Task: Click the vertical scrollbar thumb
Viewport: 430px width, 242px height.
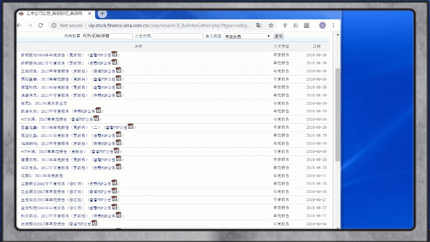Action: coord(338,115)
